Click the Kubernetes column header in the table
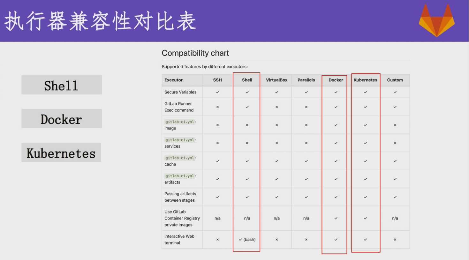 tap(365, 80)
